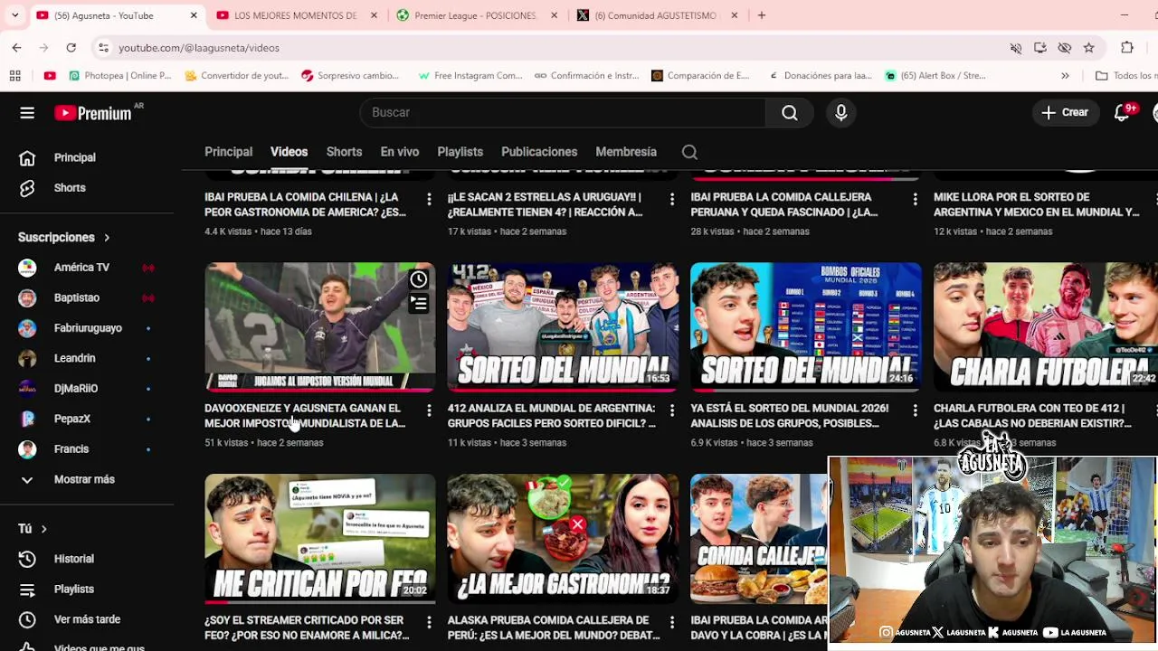Screen dimensions: 1158x651
Task: Open options for IBAI PRUEBA COMIDA CALLEJERA PERUANA video
Action: 915,199
